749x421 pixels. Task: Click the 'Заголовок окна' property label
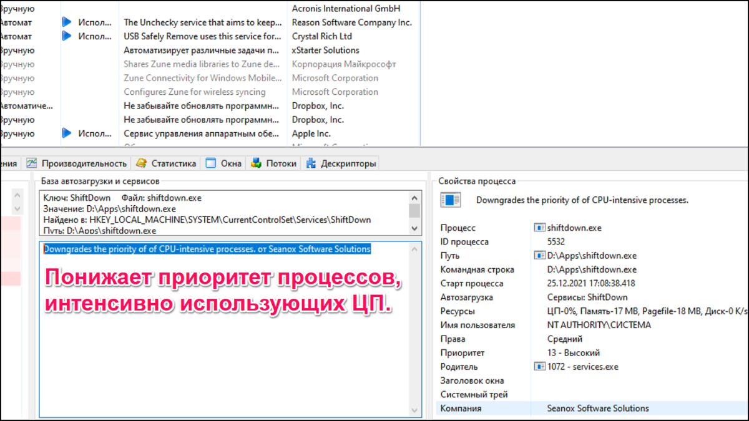point(472,380)
